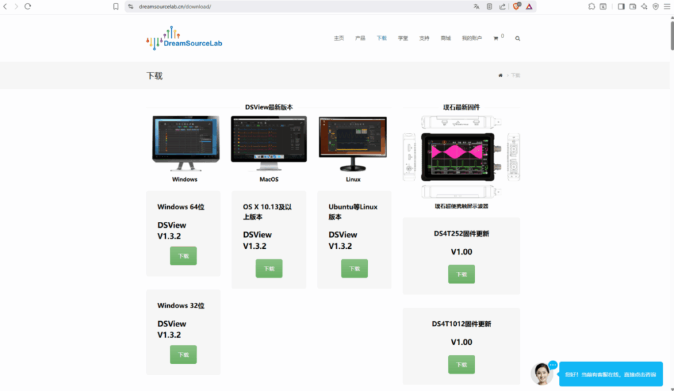Click the 'V1.00' version under DS4T1012

461,342
